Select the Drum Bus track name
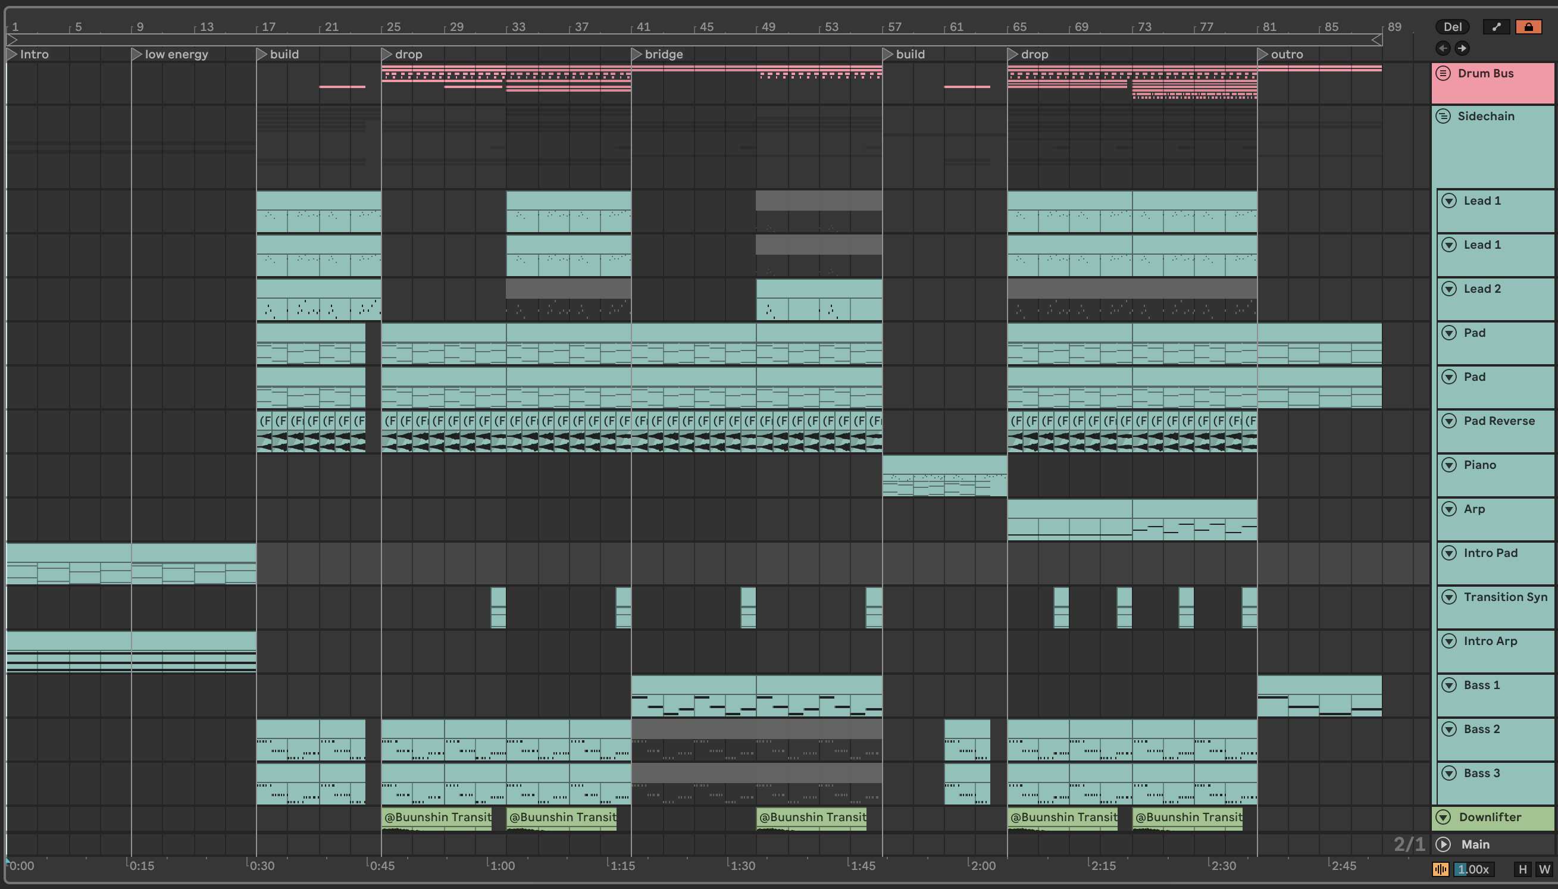 (1485, 73)
